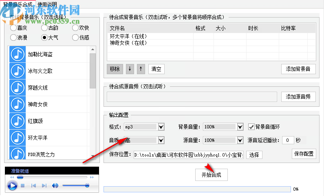This screenshot has height=196, width=324.
Task: Click the 保存位置 path field
Action: [188, 155]
